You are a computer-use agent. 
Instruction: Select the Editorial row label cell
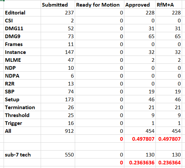coord(22,12)
